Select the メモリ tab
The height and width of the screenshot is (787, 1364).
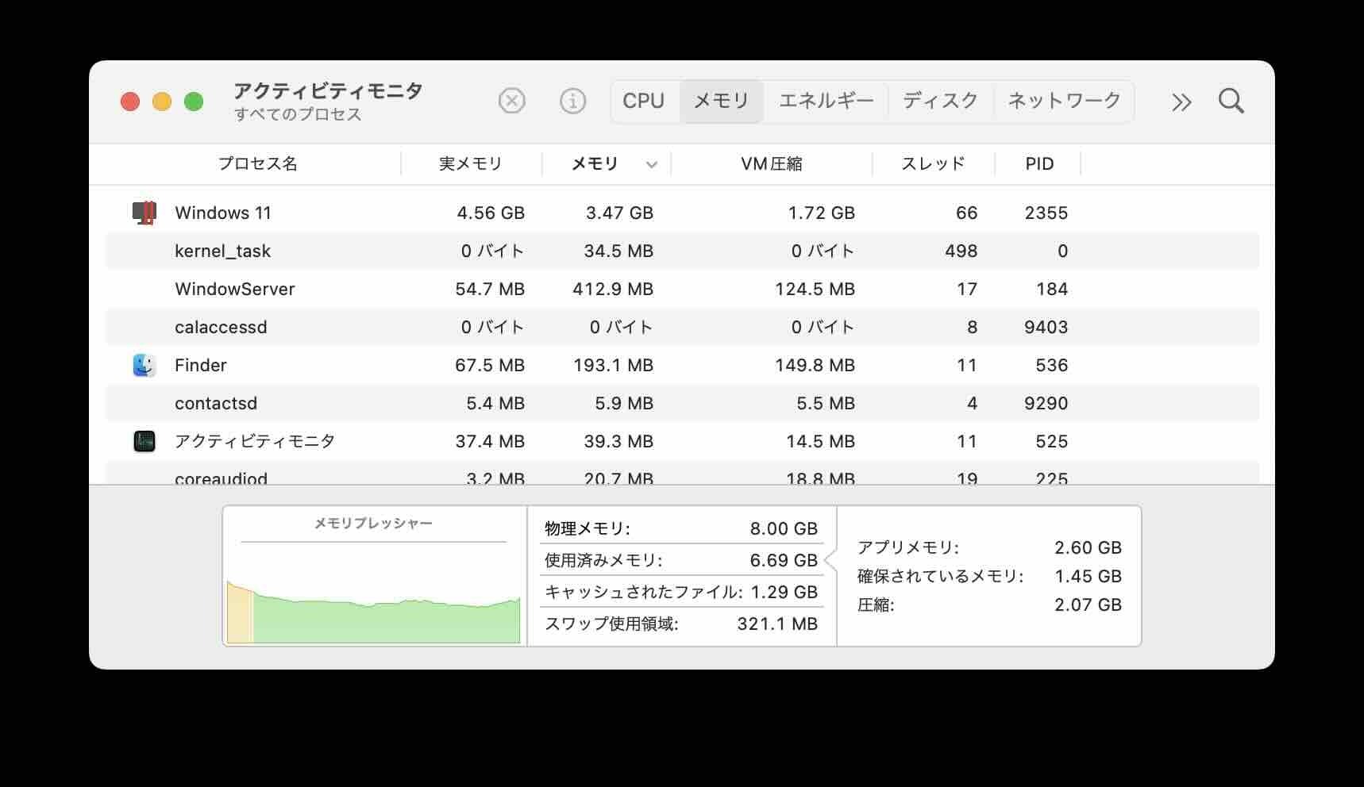[x=721, y=101]
